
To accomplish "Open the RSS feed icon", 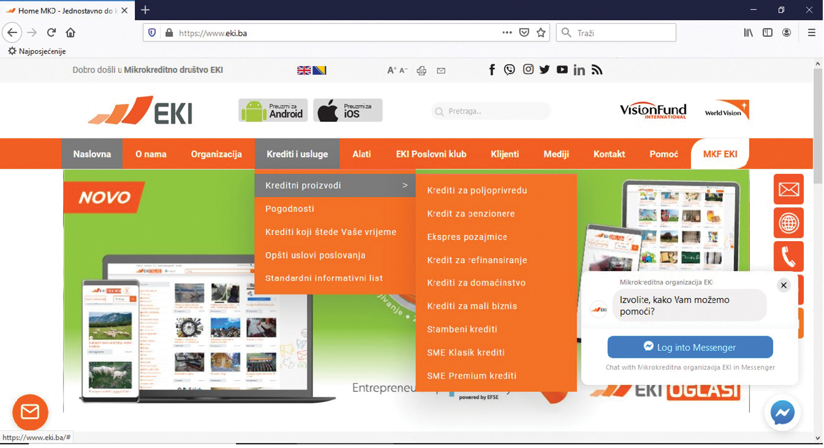I will coord(597,70).
